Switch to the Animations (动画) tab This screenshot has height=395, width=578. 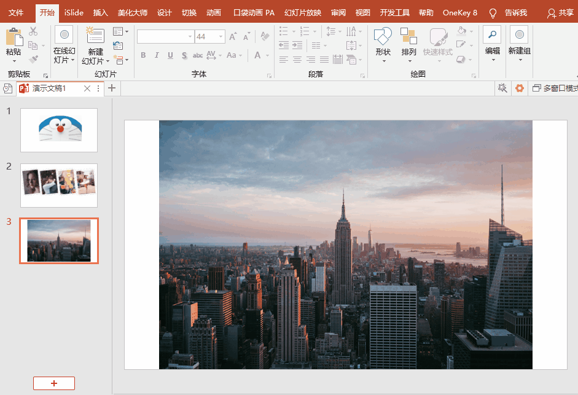tap(213, 13)
